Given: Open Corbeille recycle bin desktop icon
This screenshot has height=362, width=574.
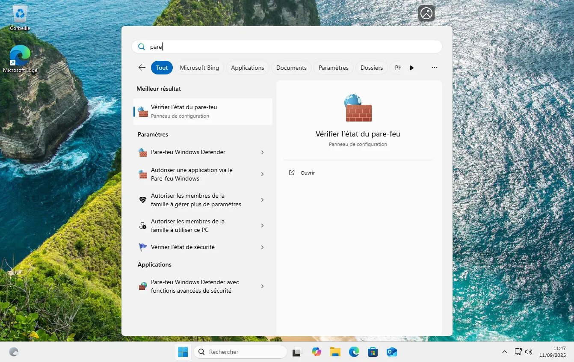Looking at the screenshot, I should point(20,18).
